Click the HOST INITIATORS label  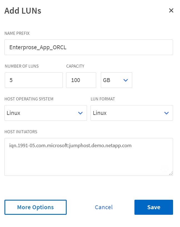21,132
